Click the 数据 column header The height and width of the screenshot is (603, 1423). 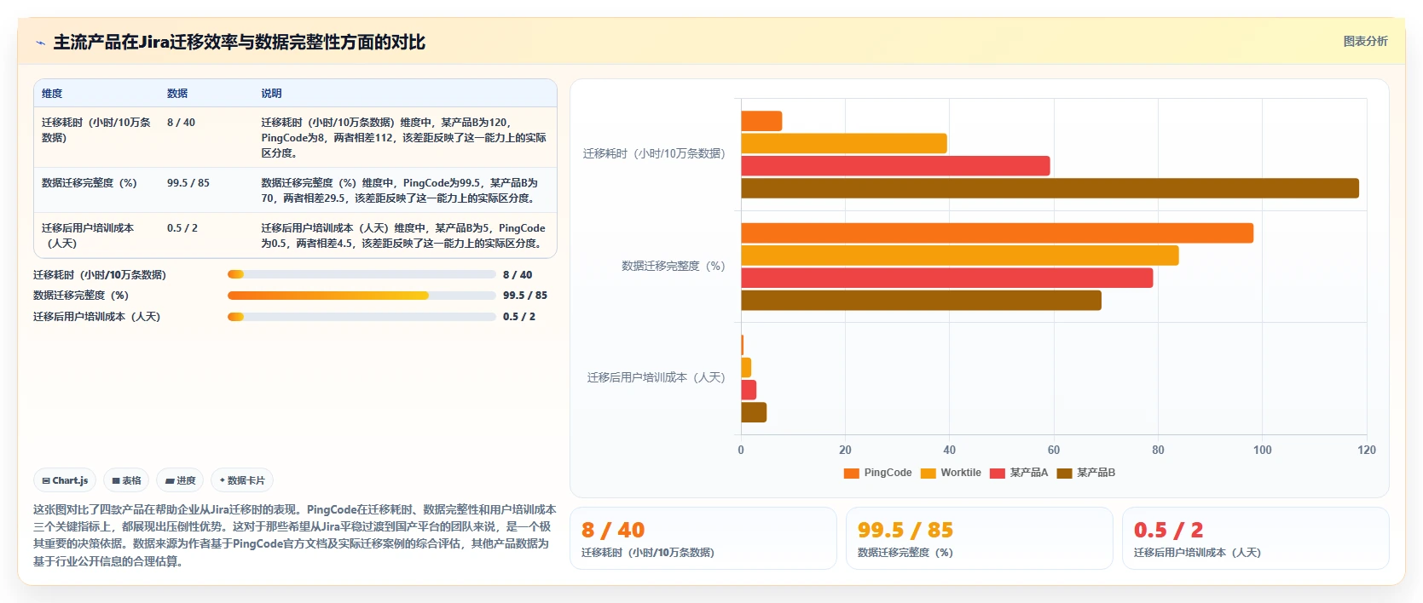[x=177, y=94]
